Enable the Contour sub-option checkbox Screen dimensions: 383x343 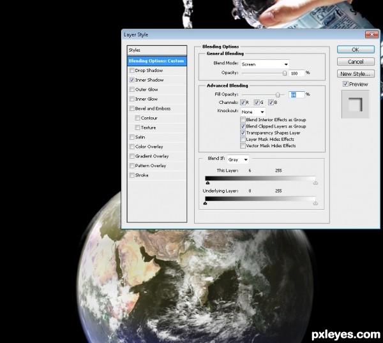(x=137, y=118)
